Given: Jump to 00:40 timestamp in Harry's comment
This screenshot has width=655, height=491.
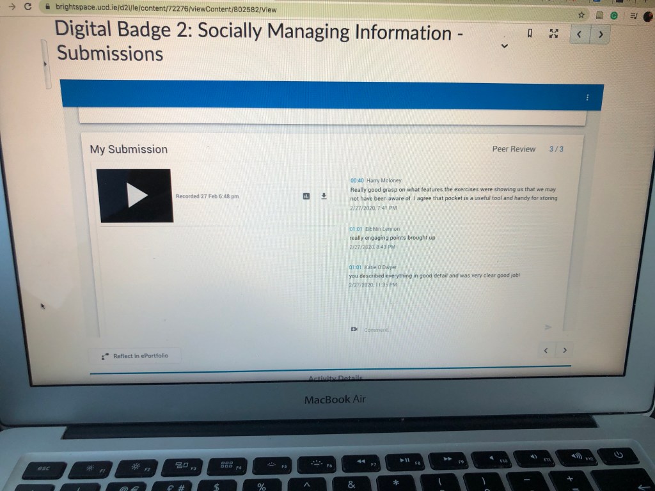Looking at the screenshot, I should pos(357,180).
